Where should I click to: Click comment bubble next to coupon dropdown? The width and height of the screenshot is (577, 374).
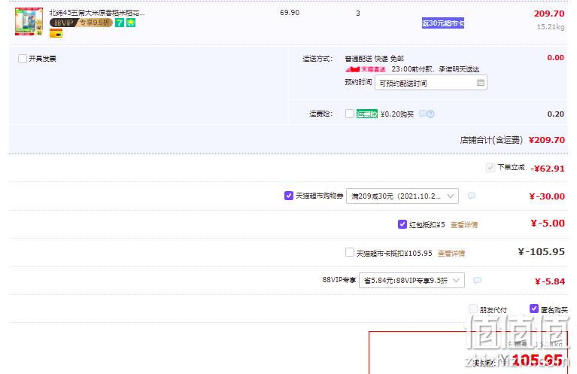472,196
